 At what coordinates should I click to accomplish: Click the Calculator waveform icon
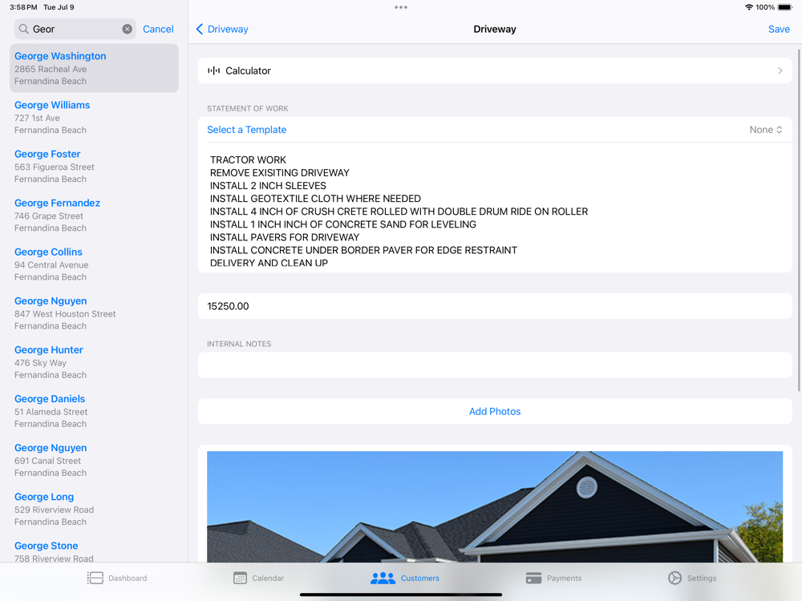click(x=214, y=71)
